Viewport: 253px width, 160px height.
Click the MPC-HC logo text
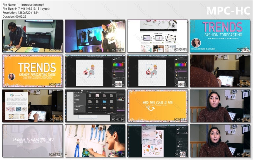click(228, 11)
